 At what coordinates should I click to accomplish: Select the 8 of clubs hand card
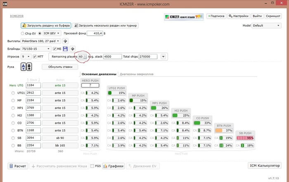(29, 67)
